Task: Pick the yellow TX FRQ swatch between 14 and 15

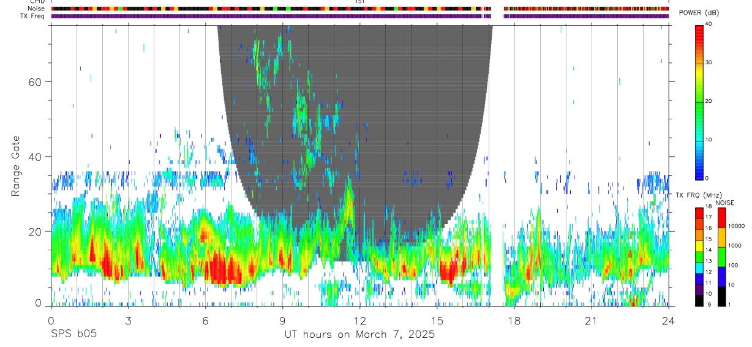Action: [x=699, y=246]
